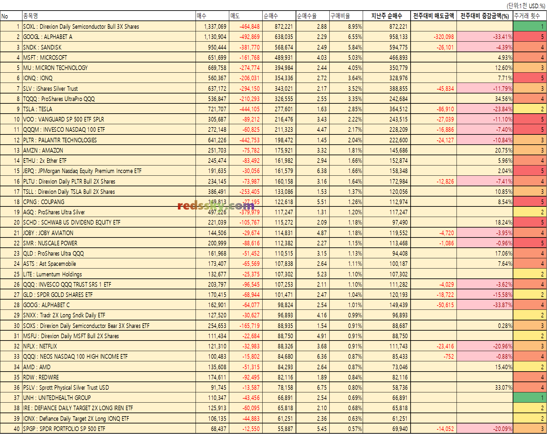Select the 순매수율 column header
Viewport: 547px width, 434px height.
pyautogui.click(x=313, y=16)
